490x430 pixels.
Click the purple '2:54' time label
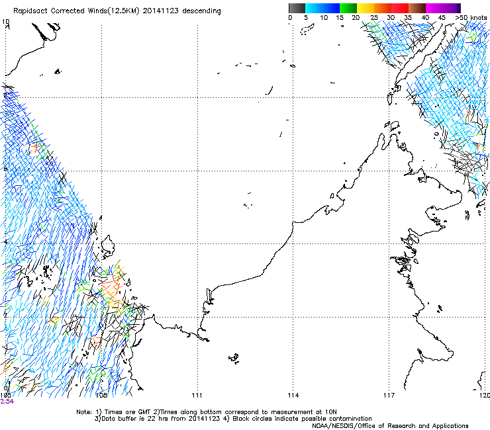(7, 402)
